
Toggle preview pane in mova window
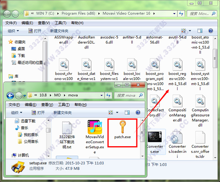tap(127, 113)
